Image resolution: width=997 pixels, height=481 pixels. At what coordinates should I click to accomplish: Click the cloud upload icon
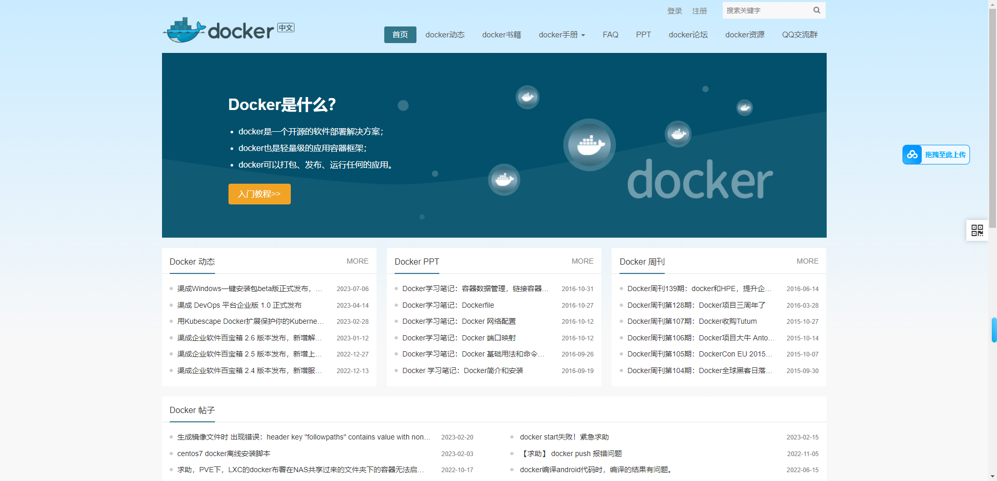[x=912, y=155]
